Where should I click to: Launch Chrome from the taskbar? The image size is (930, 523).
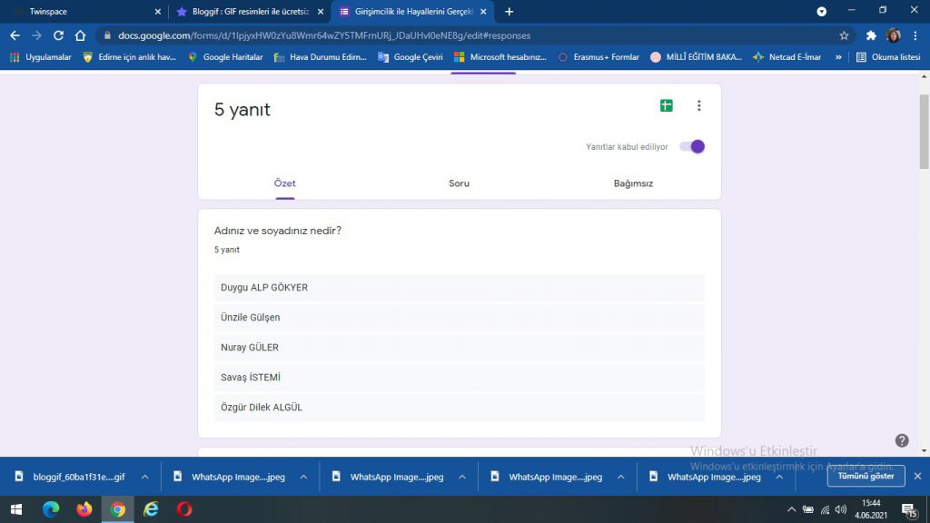click(117, 509)
